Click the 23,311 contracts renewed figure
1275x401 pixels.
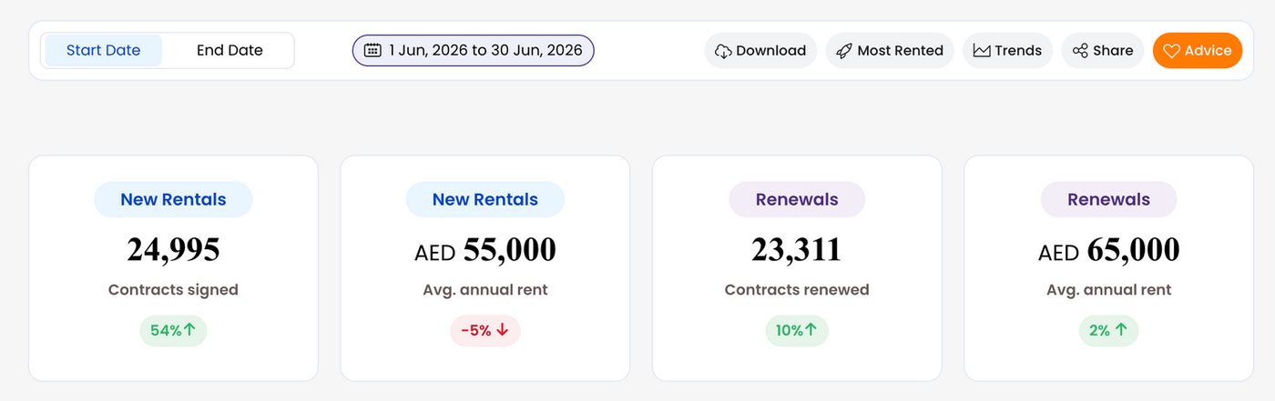(797, 249)
